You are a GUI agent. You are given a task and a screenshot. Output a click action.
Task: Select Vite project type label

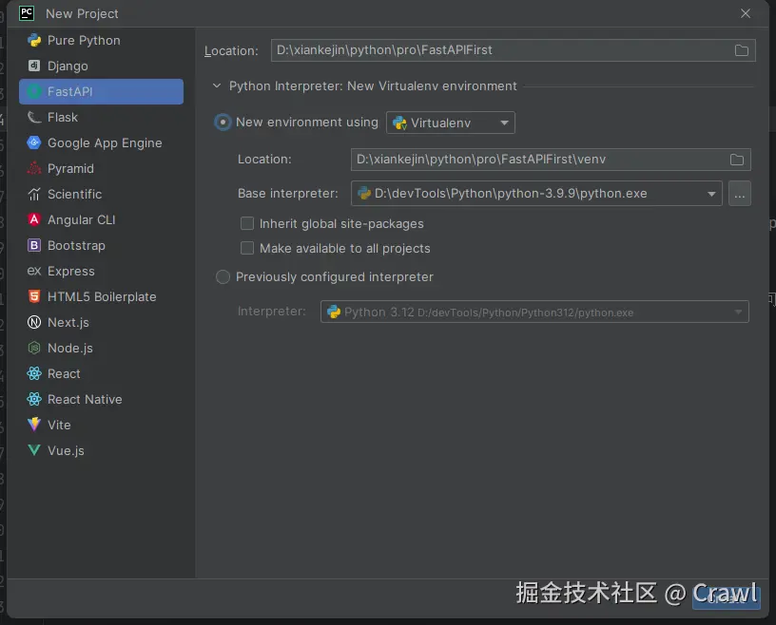click(x=59, y=425)
